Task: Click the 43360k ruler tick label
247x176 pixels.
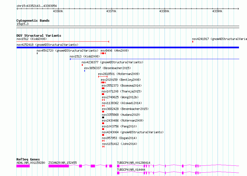Action: pos(58,11)
